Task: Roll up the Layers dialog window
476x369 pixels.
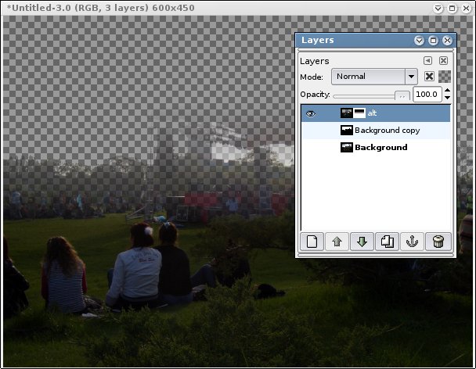Action: tap(419, 41)
